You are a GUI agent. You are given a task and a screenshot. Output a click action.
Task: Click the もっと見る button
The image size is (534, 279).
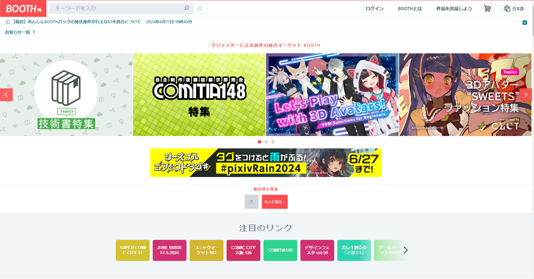[x=275, y=202]
